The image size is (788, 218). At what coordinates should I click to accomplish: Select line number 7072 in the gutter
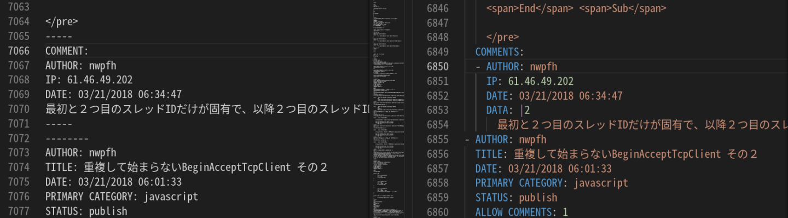coord(18,138)
